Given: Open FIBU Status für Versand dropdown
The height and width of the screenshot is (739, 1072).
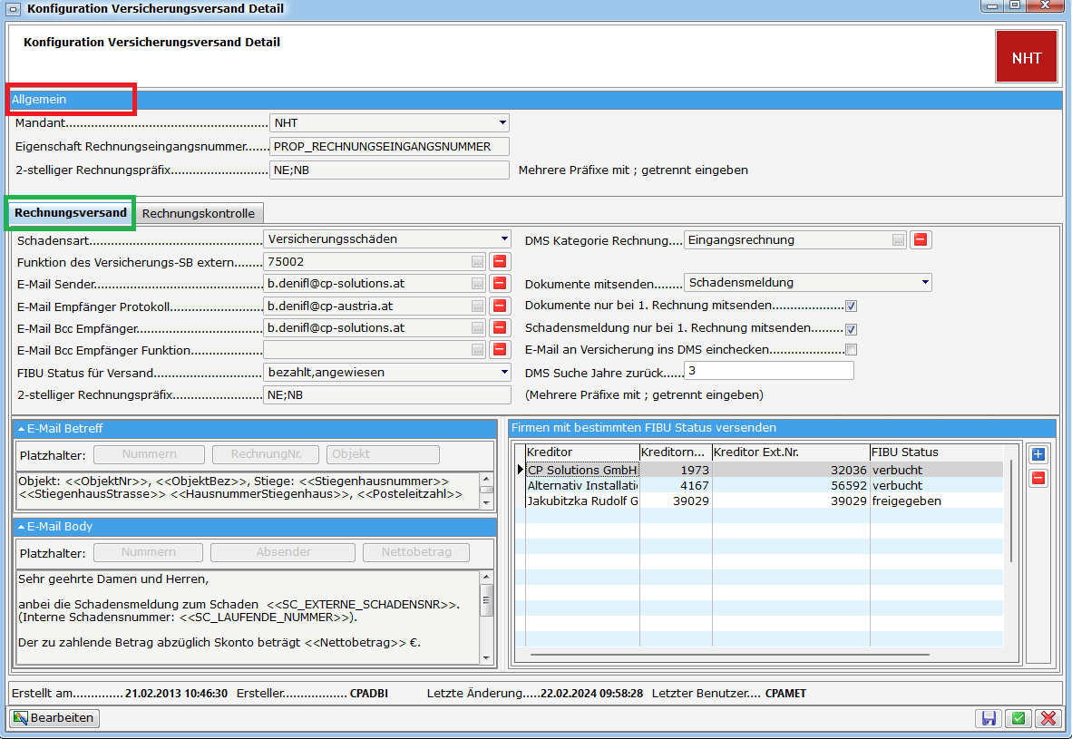Looking at the screenshot, I should click(503, 372).
